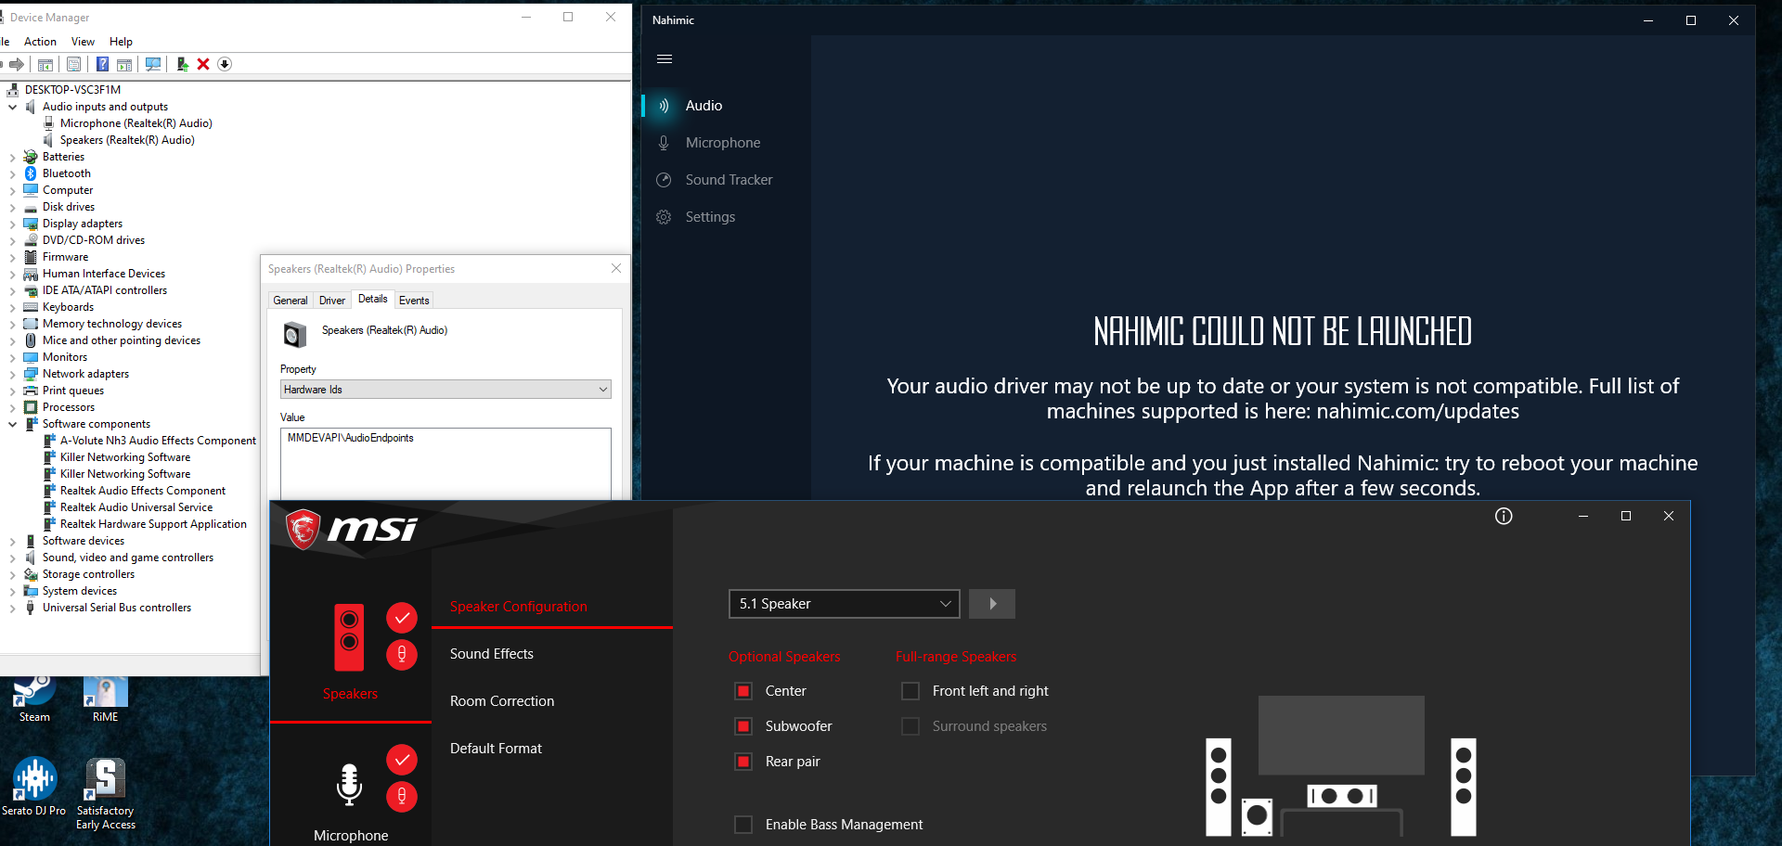
Task: Click the checkmark button next to Microphone
Action: click(x=402, y=760)
